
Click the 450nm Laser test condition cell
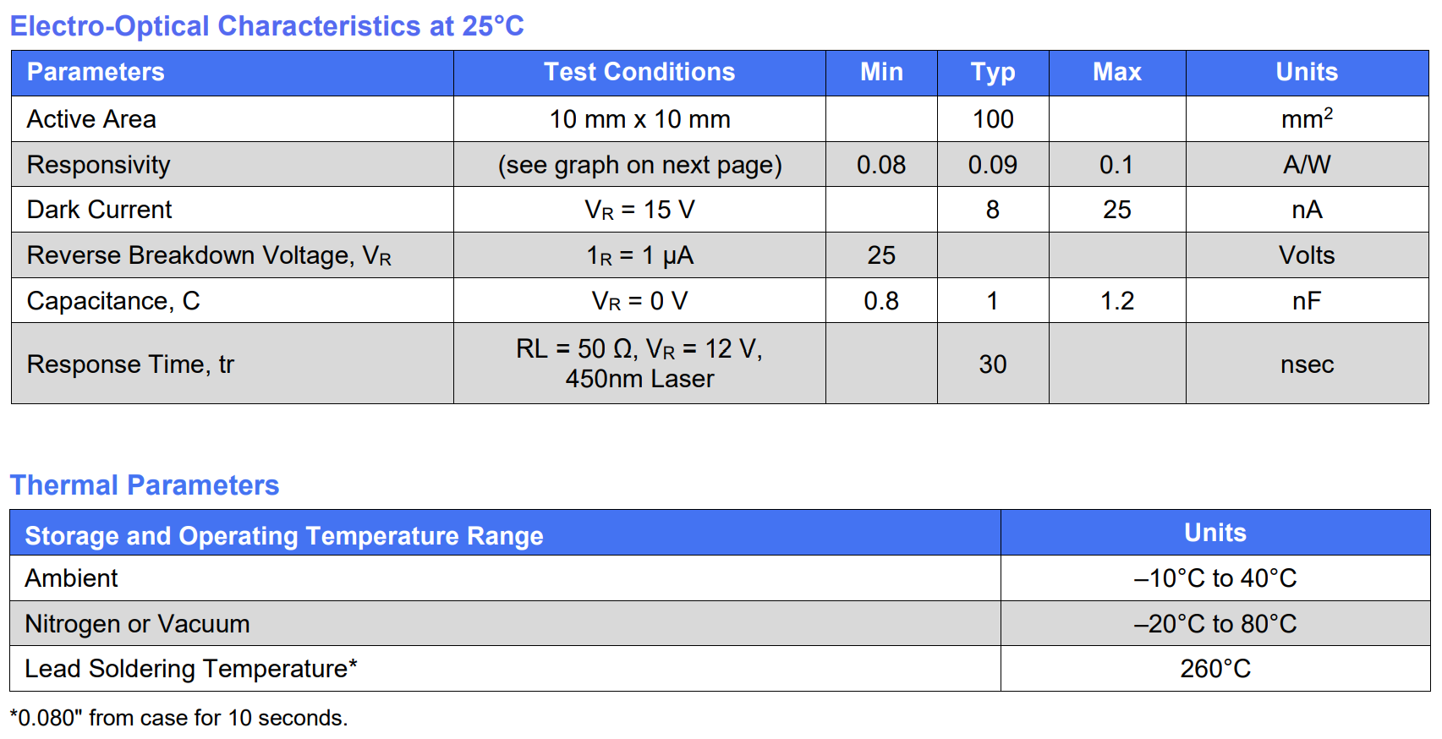pyautogui.click(x=639, y=364)
